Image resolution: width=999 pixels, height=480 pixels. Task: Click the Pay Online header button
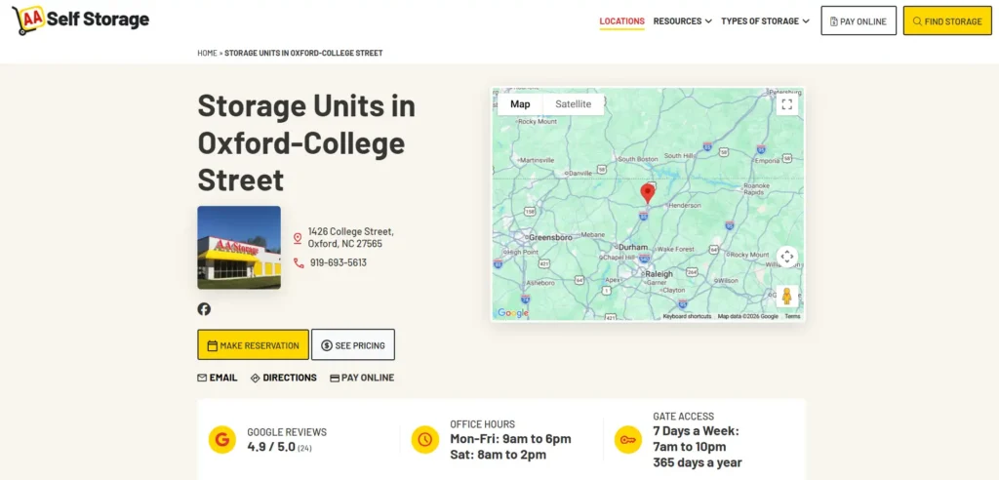pos(859,21)
